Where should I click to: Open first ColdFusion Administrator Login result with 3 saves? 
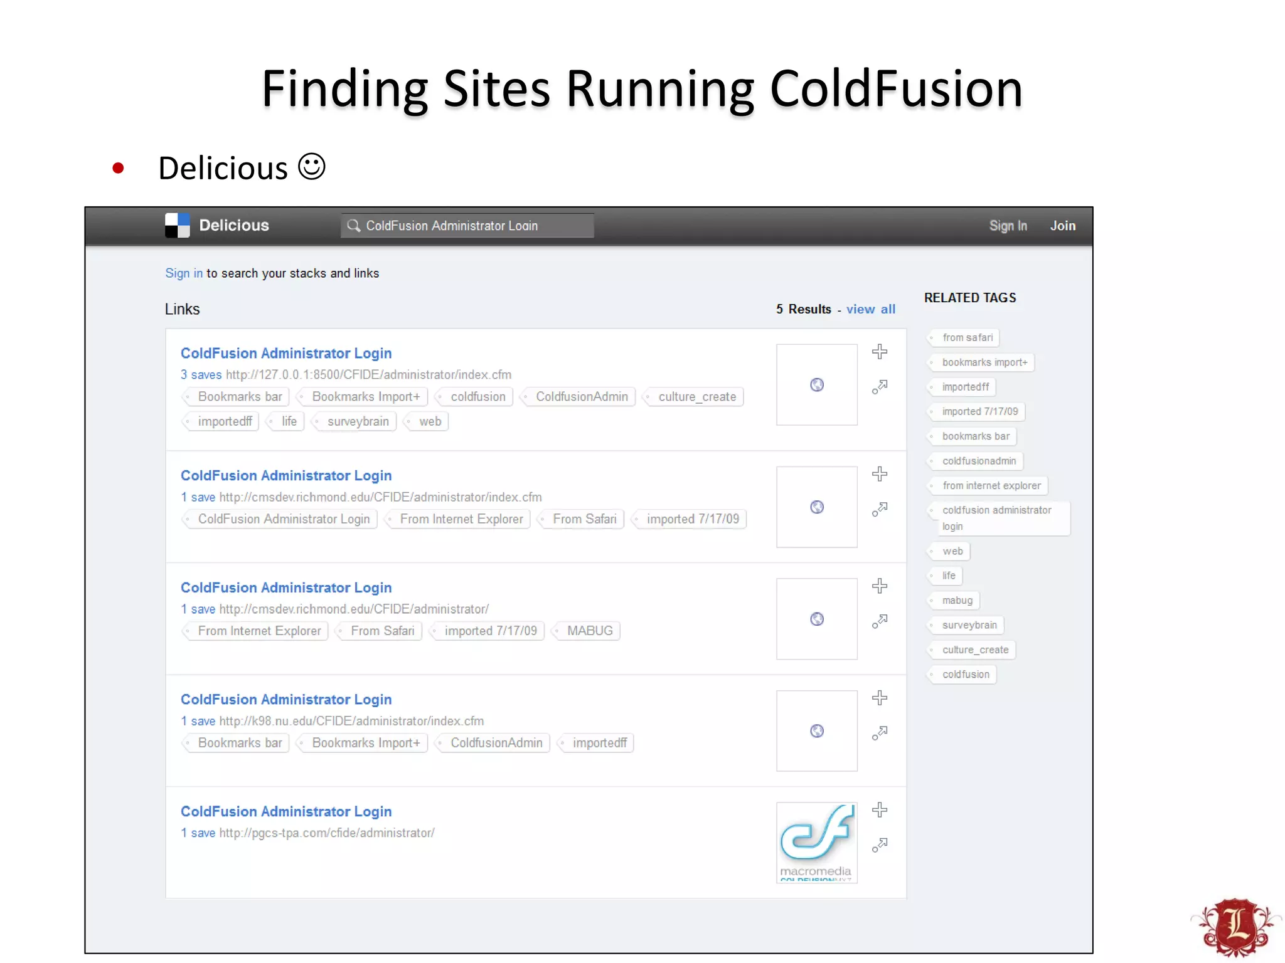pyautogui.click(x=286, y=354)
